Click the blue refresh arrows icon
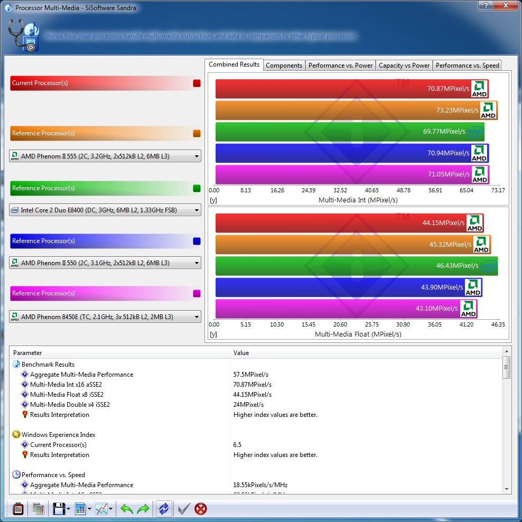The image size is (522, 522). [x=164, y=509]
